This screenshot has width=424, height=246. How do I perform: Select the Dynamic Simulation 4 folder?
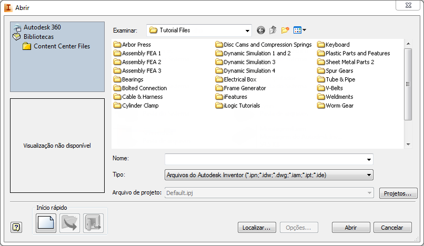point(245,70)
